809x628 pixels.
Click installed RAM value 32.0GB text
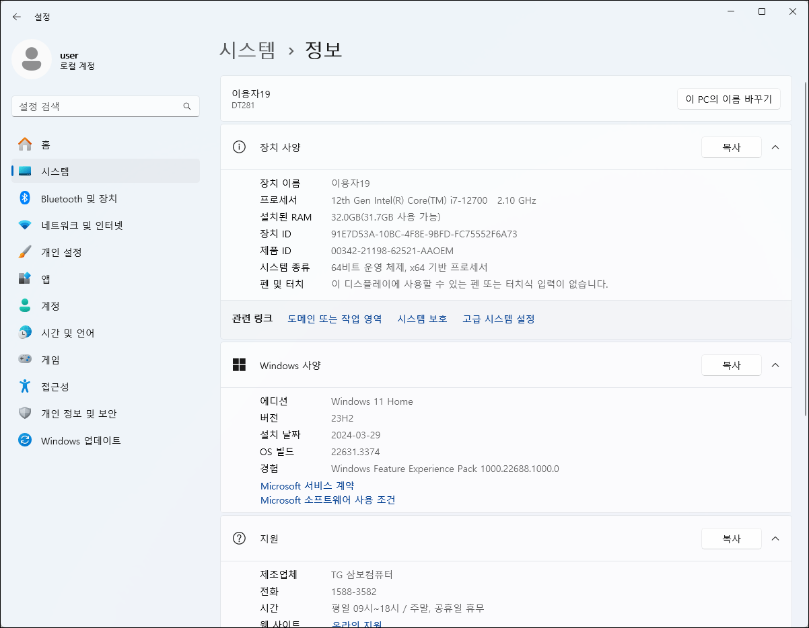pos(386,217)
